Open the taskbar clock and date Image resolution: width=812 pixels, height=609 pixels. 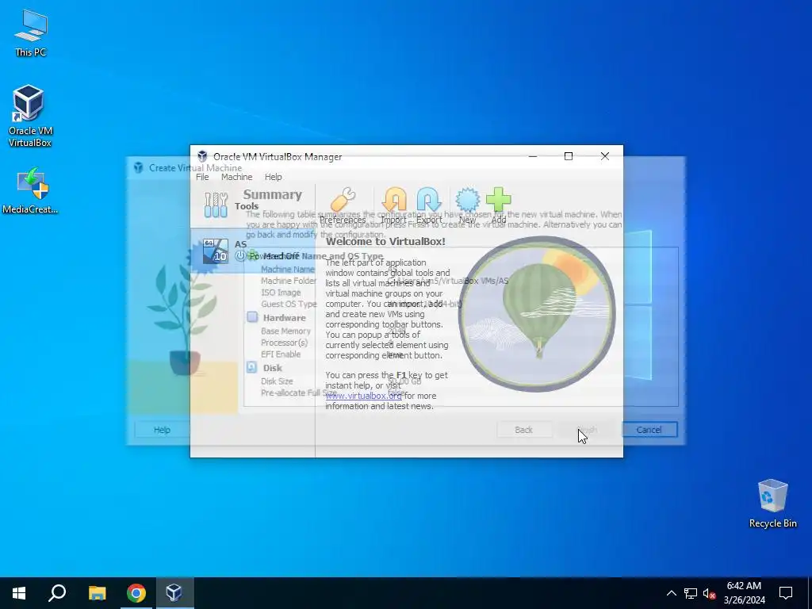point(744,593)
